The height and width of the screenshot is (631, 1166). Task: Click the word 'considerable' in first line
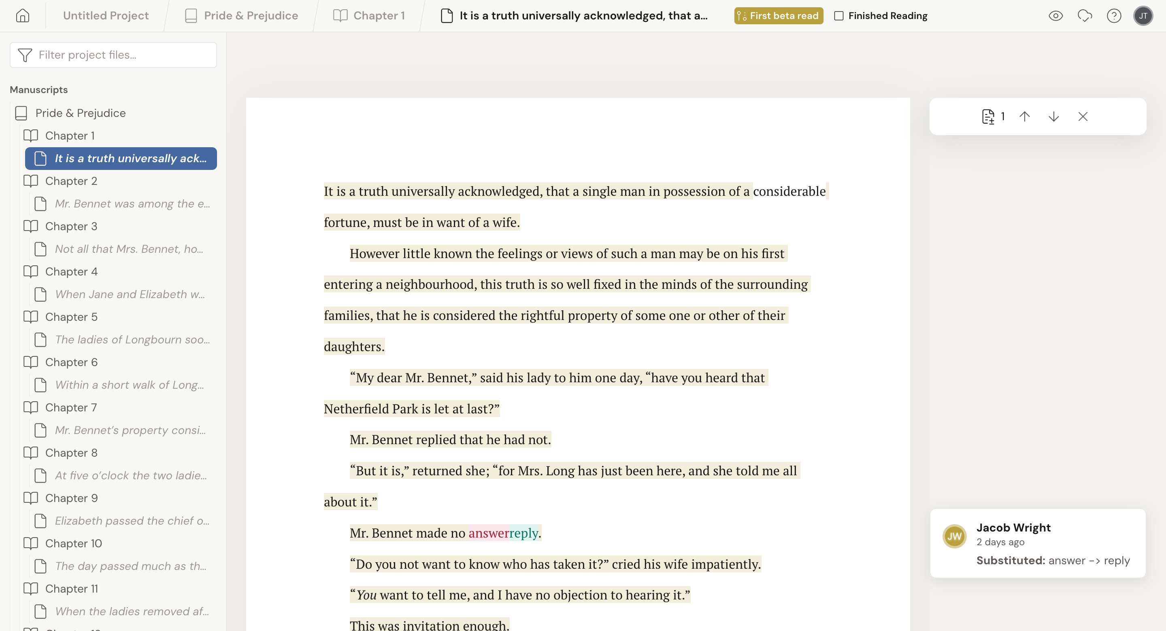[789, 191]
